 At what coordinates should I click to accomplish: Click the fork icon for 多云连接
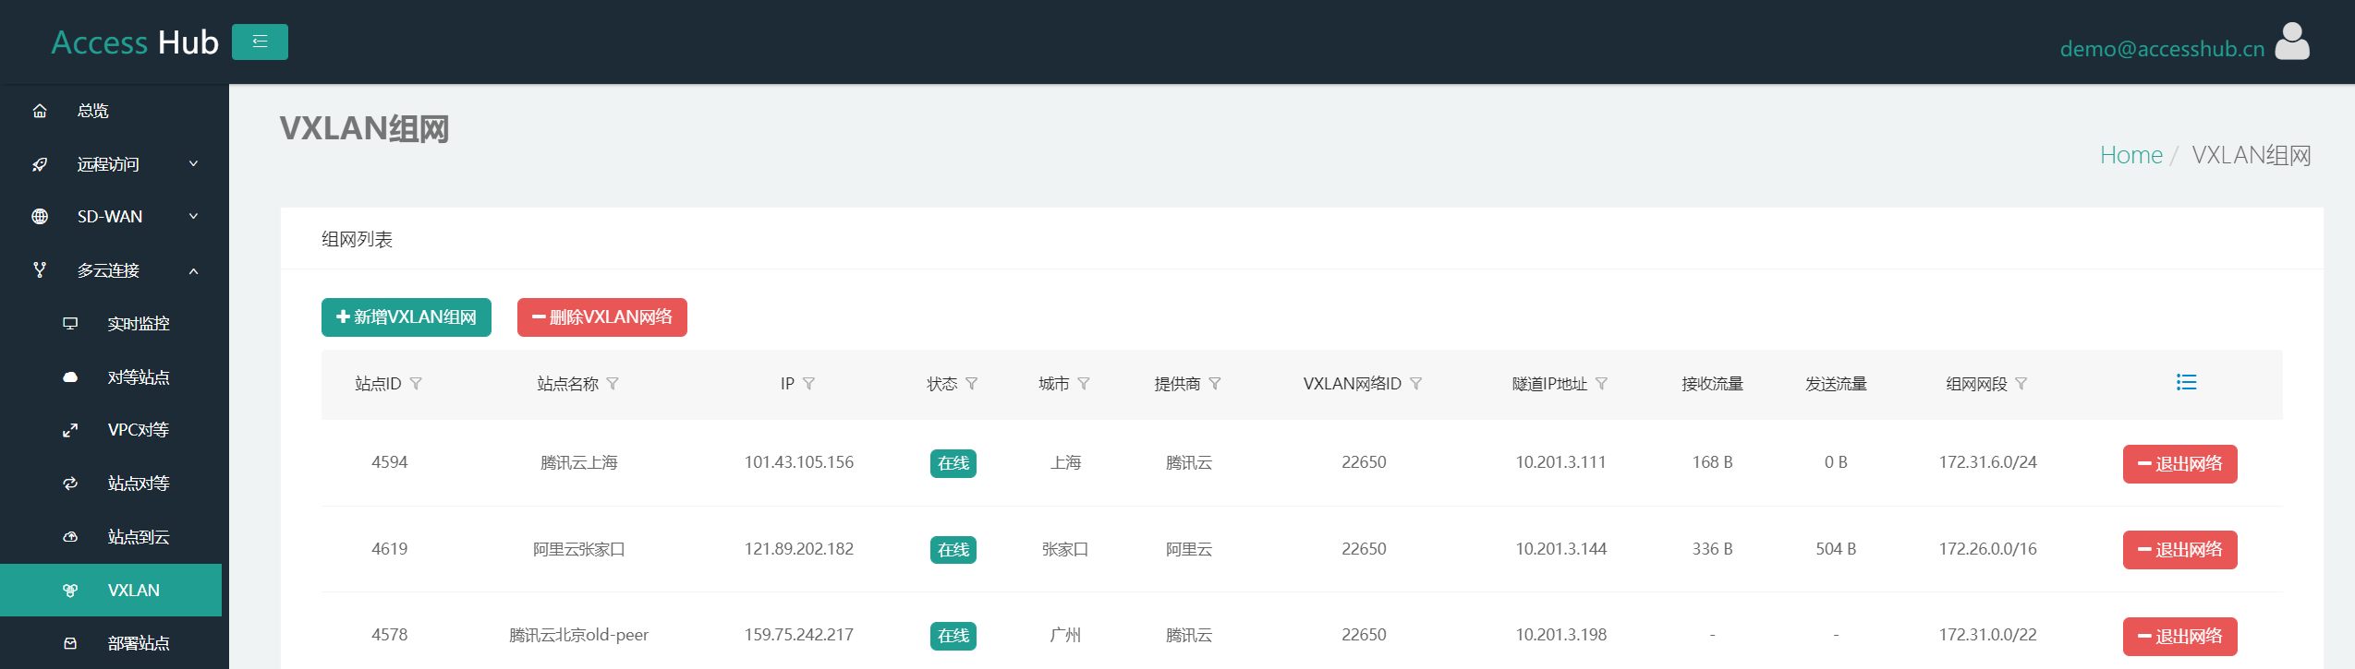click(40, 270)
